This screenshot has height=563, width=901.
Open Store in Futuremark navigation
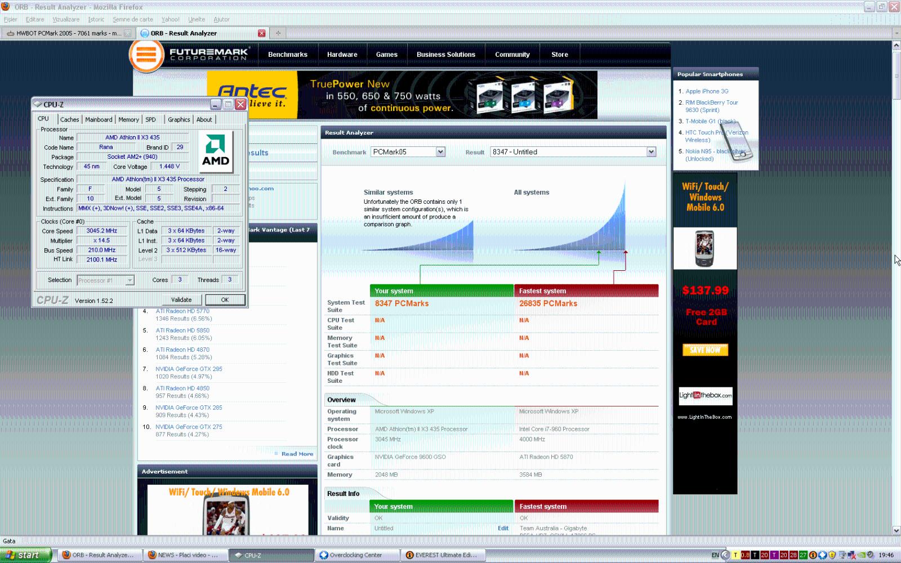point(559,55)
